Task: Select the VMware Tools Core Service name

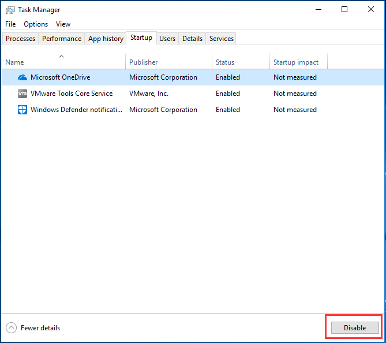Action: point(72,94)
